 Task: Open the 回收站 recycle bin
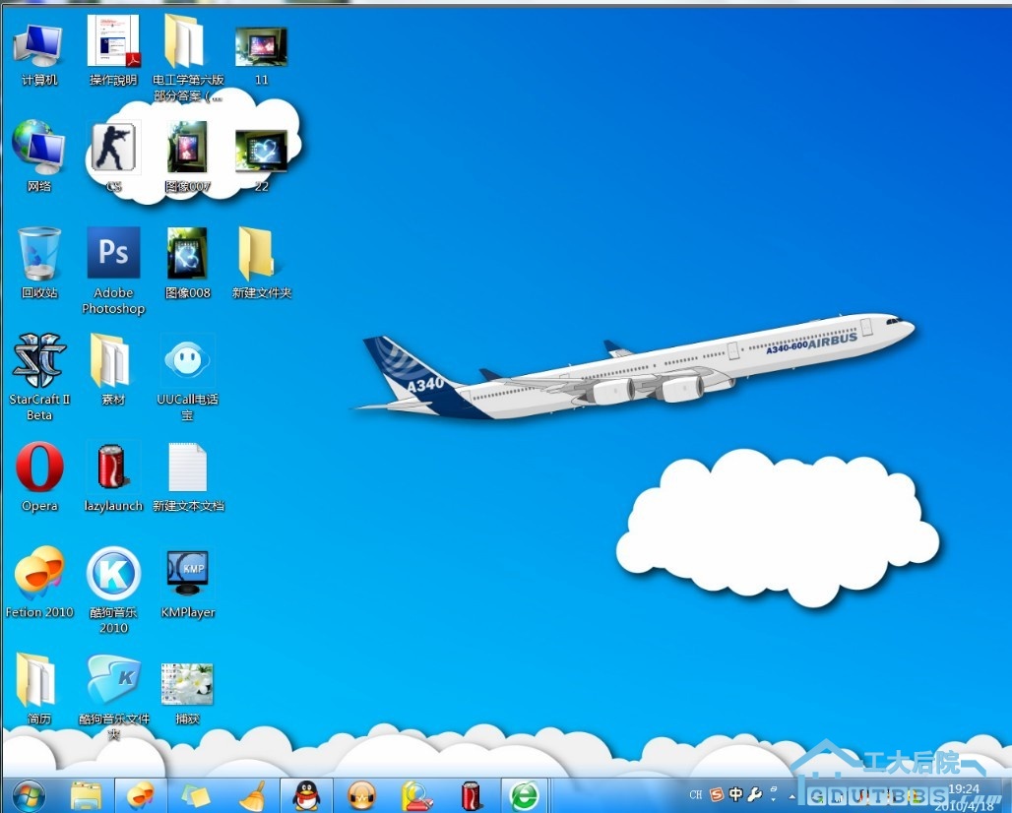pyautogui.click(x=39, y=254)
